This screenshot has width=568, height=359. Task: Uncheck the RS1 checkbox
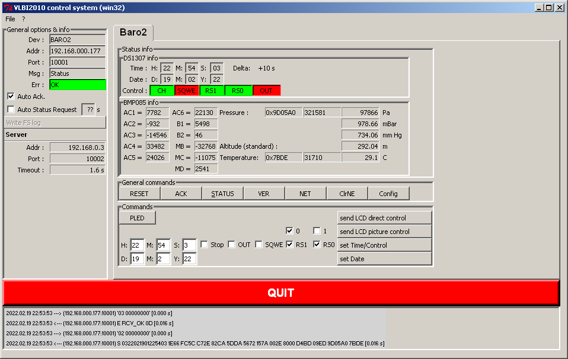click(x=289, y=245)
